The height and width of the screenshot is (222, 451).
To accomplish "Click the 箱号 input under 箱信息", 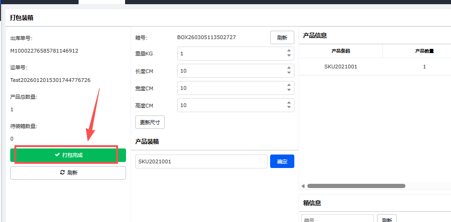I will coord(337,219).
